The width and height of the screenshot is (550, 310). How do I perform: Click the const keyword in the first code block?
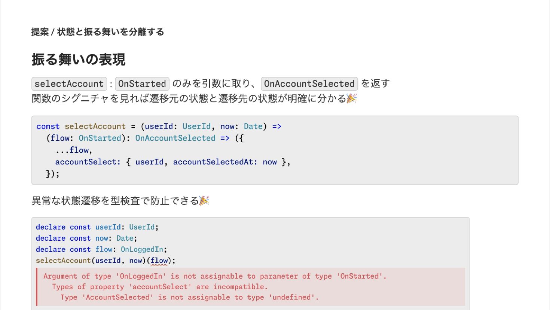coord(48,127)
